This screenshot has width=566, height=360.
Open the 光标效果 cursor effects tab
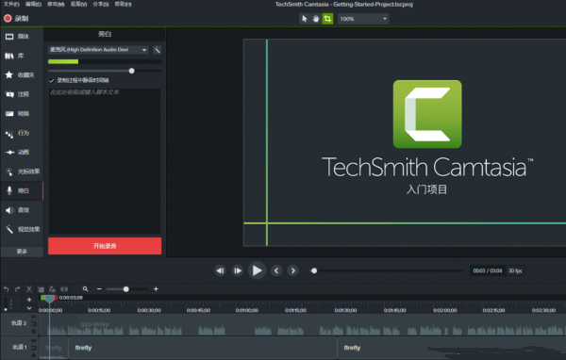[22, 172]
